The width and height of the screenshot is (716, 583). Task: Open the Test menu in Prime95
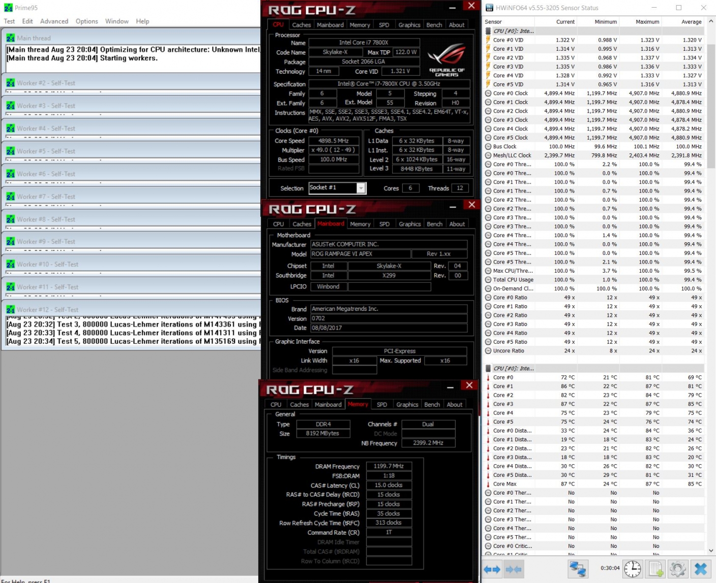(x=9, y=21)
